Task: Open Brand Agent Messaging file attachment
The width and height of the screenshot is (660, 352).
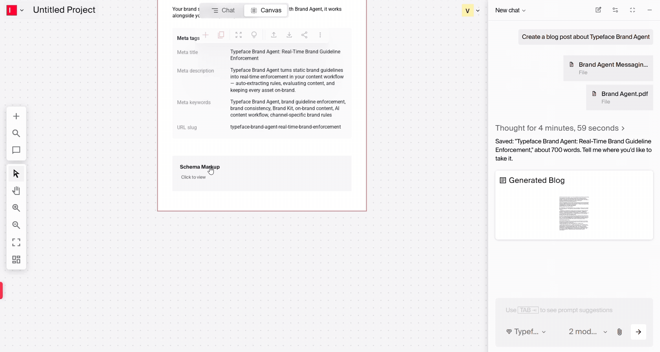Action: pyautogui.click(x=608, y=68)
